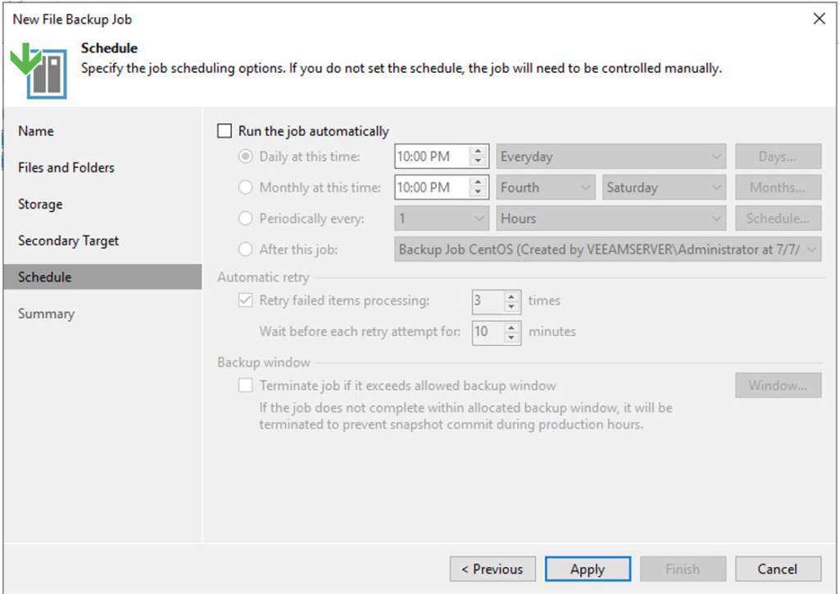Viewport: 839px width, 594px height.
Task: Click the Previous button
Action: click(492, 569)
